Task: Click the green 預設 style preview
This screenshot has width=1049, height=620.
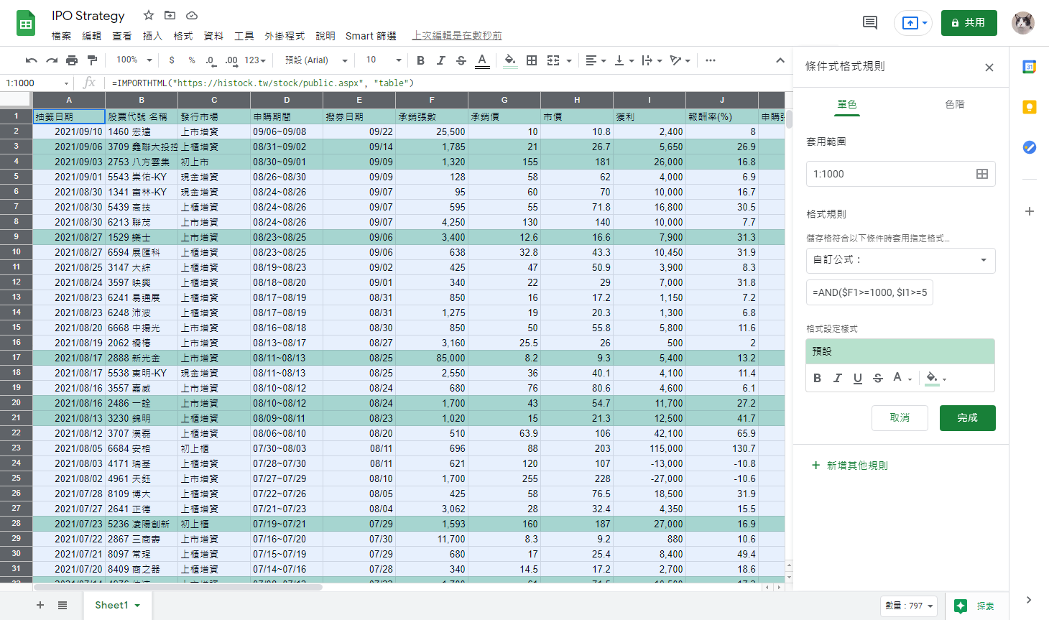Action: (x=900, y=351)
